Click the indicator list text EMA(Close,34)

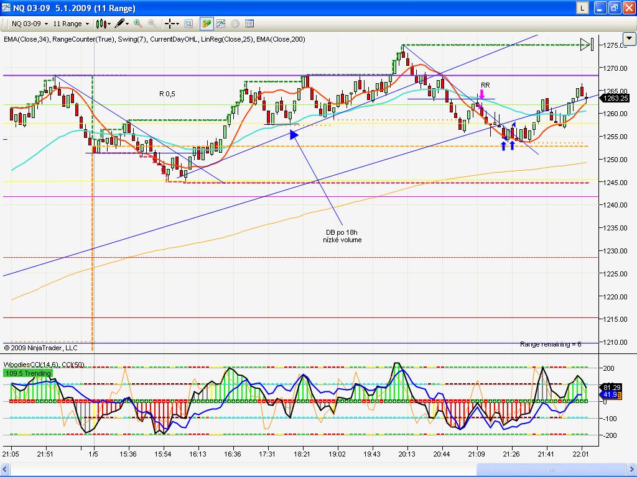pos(27,39)
